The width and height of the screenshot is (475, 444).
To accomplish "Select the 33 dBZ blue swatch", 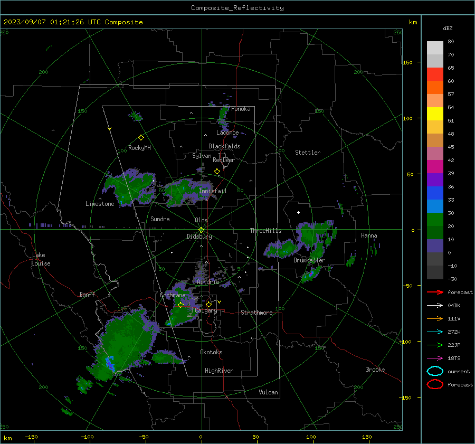I will pos(435,193).
